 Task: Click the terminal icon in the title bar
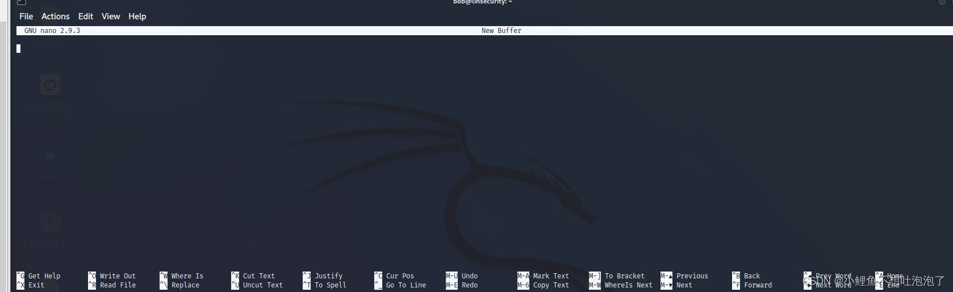[x=22, y=2]
